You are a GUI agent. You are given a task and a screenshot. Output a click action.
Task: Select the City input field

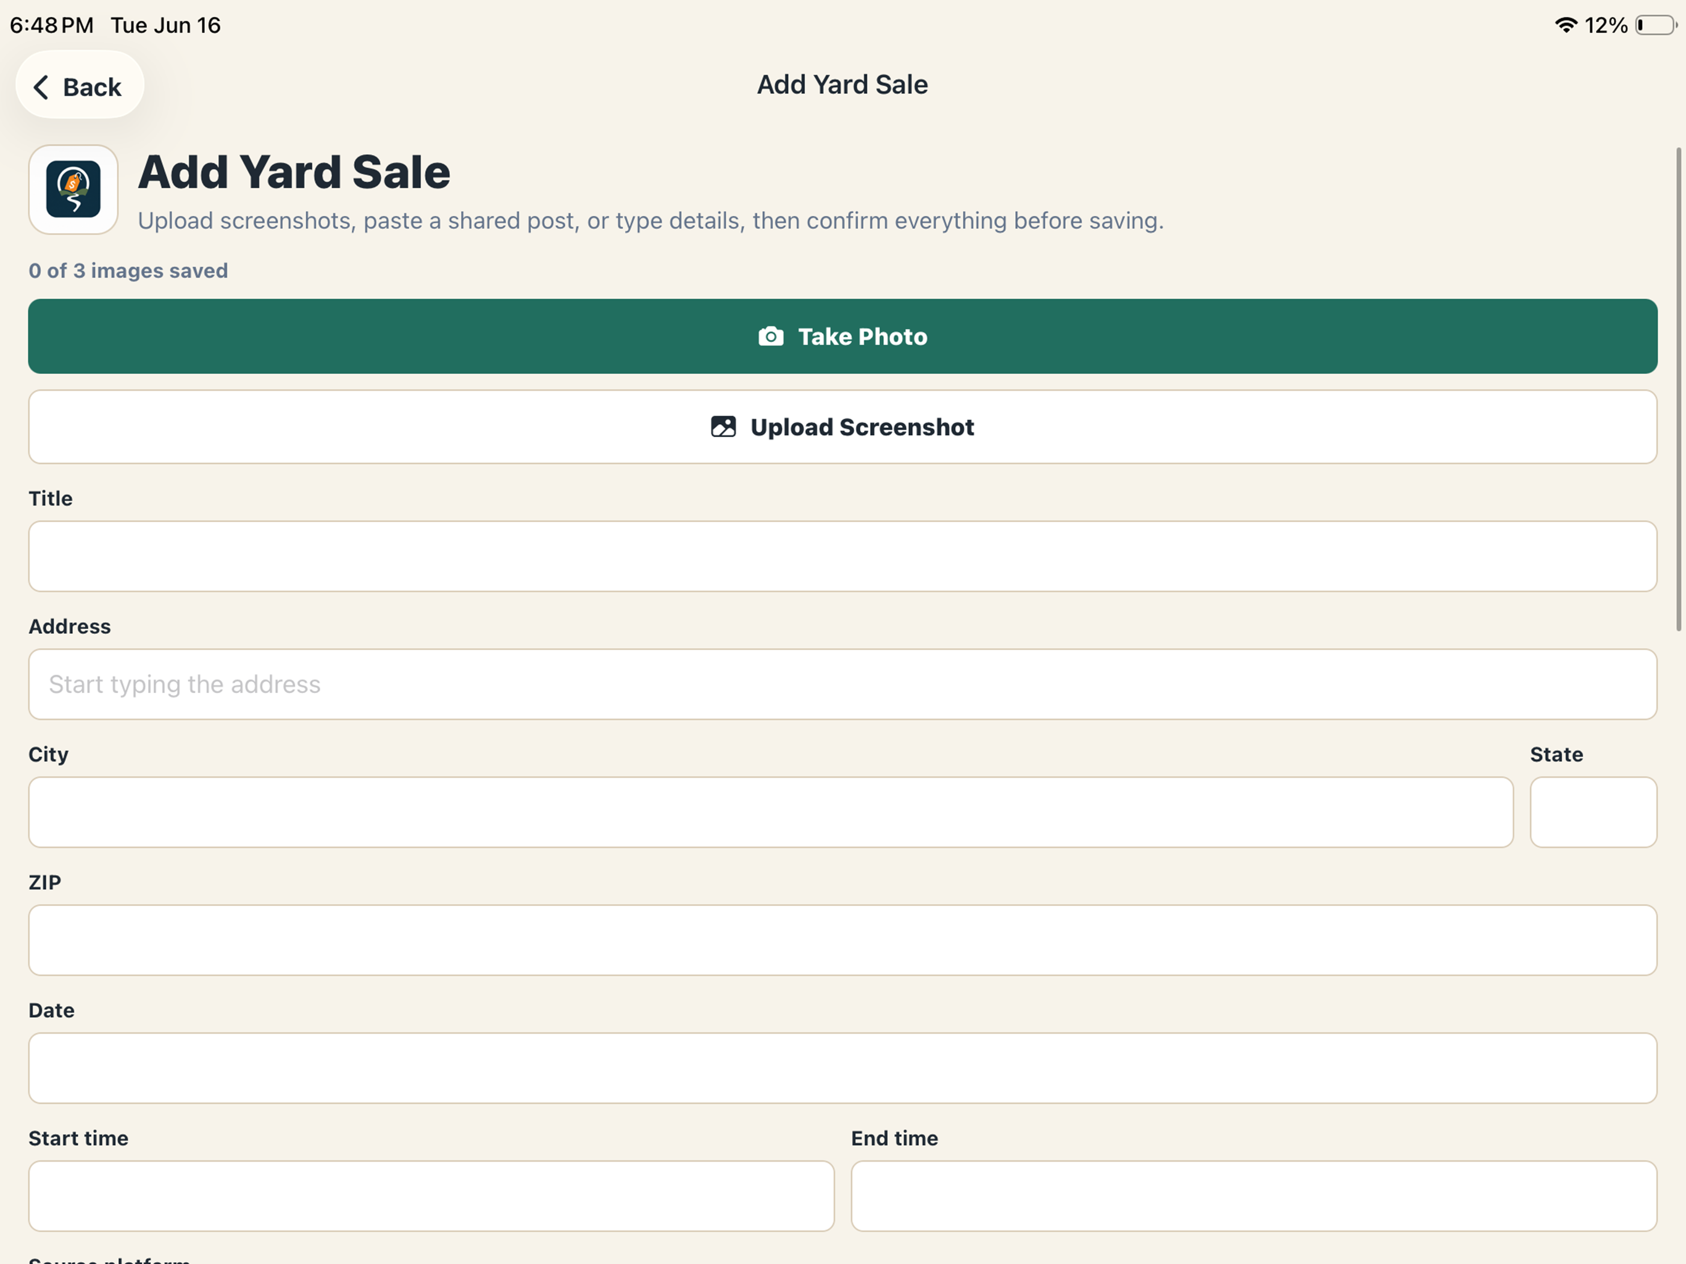pyautogui.click(x=771, y=812)
